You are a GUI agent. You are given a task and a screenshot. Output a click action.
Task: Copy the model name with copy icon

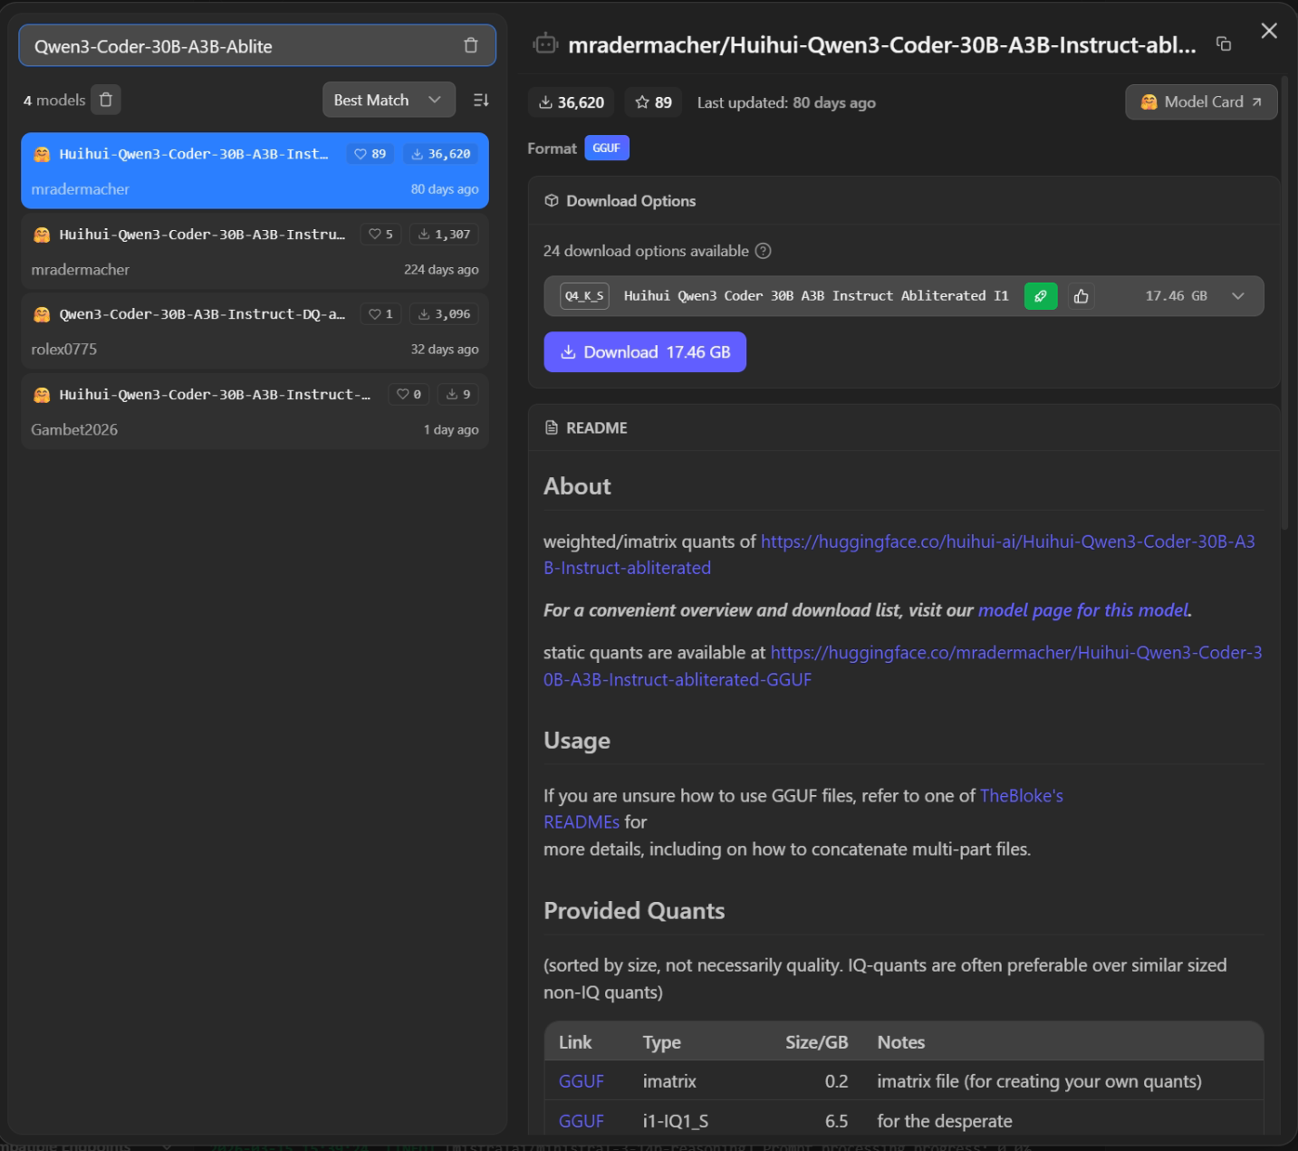(1224, 44)
